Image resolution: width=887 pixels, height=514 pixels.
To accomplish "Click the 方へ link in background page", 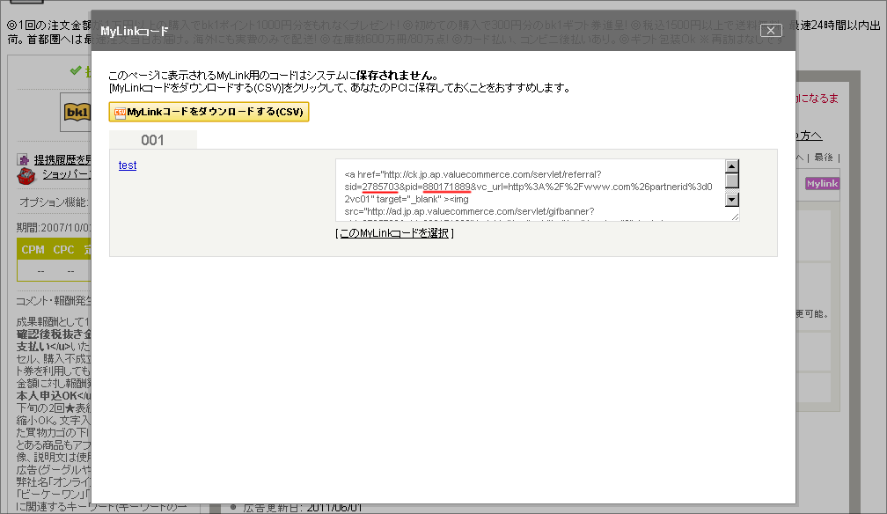I will tap(809, 136).
